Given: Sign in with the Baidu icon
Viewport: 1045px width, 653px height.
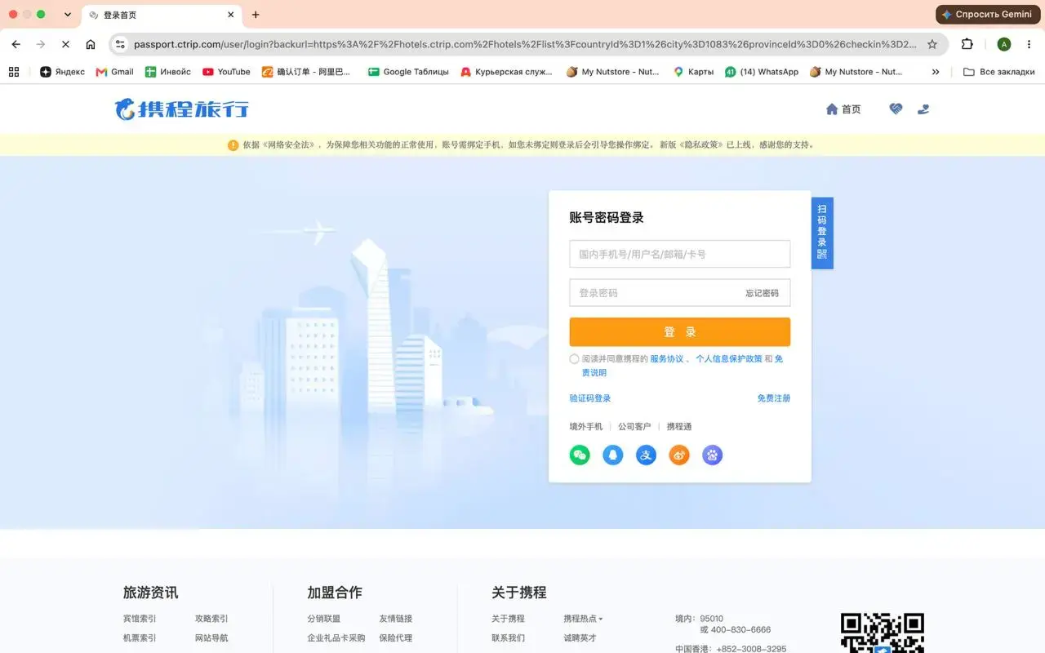Looking at the screenshot, I should (x=713, y=455).
